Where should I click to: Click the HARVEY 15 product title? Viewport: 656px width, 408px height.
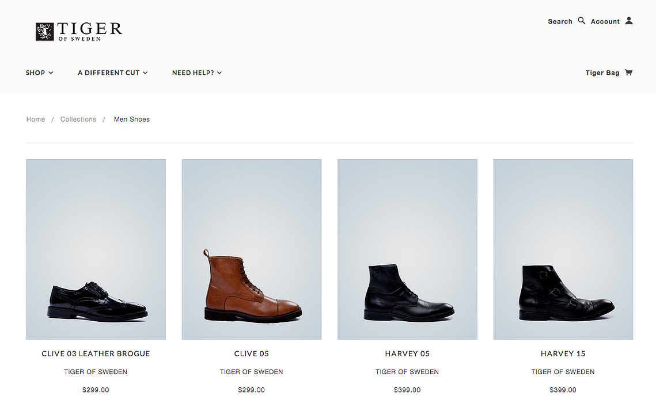point(563,354)
